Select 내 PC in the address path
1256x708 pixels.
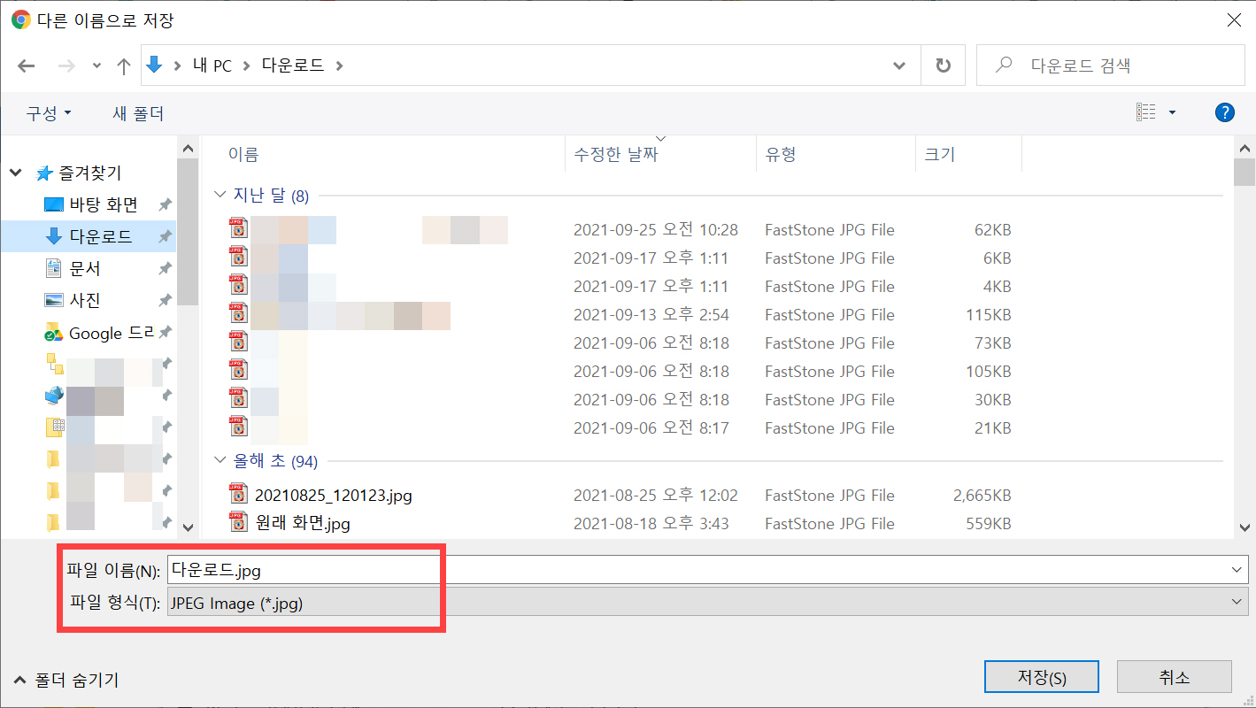212,65
